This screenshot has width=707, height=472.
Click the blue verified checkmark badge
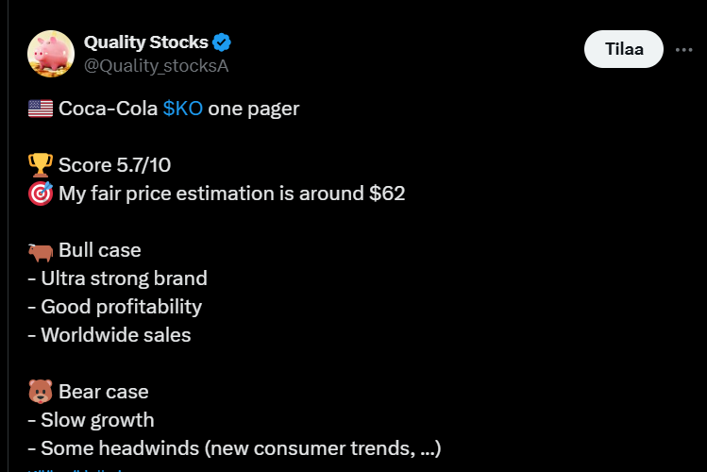coord(223,42)
